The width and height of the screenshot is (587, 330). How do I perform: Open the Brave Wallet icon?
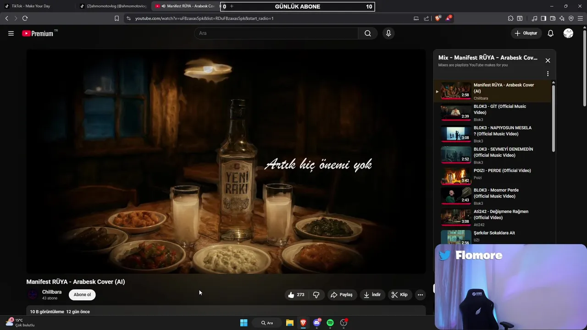tap(553, 18)
